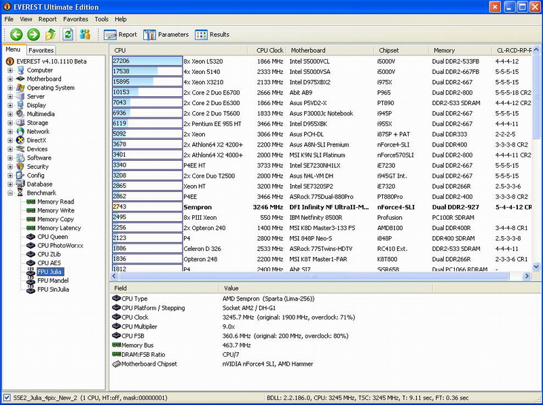The image size is (543, 405).
Task: Switch to the Favorites tab
Action: 41,50
